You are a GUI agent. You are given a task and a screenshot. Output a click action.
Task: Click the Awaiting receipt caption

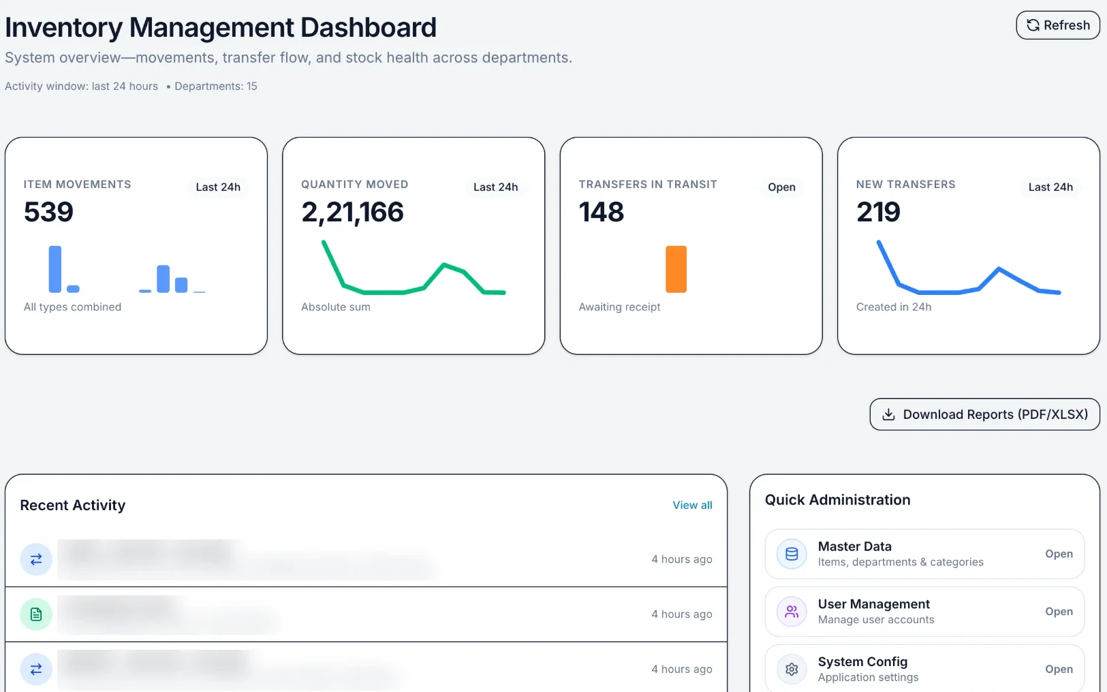pyautogui.click(x=619, y=307)
